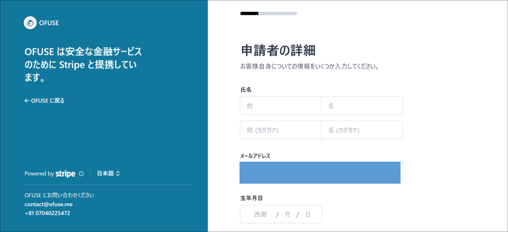
Task: Click the Stripe info circle icon
Action: (81, 174)
